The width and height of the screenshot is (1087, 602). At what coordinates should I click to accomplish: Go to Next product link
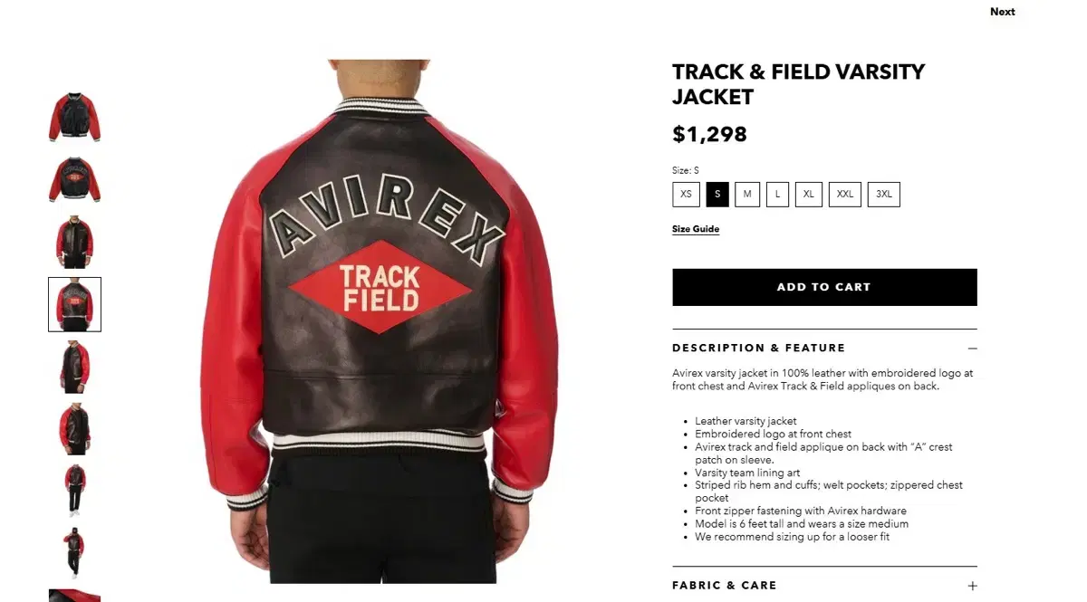click(1002, 12)
